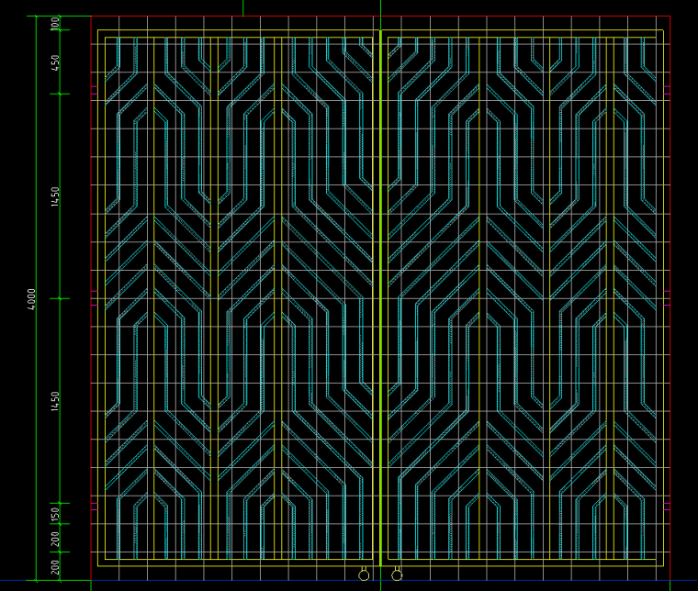Select the 4000 overall height dimension text

click(31, 299)
